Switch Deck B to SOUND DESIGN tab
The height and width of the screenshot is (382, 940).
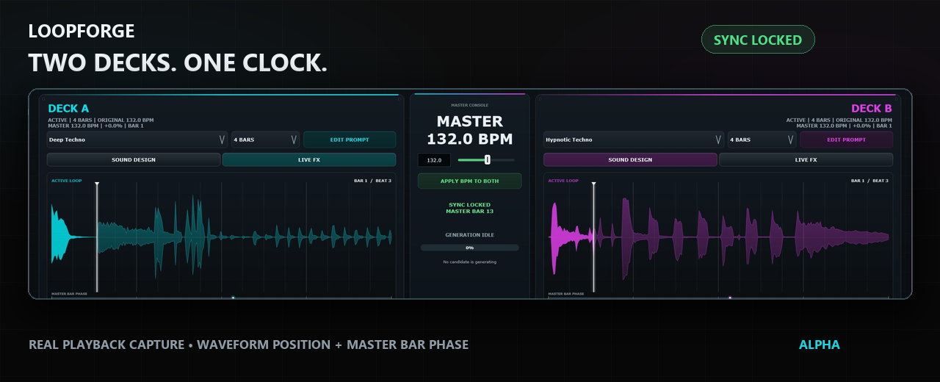(630, 159)
